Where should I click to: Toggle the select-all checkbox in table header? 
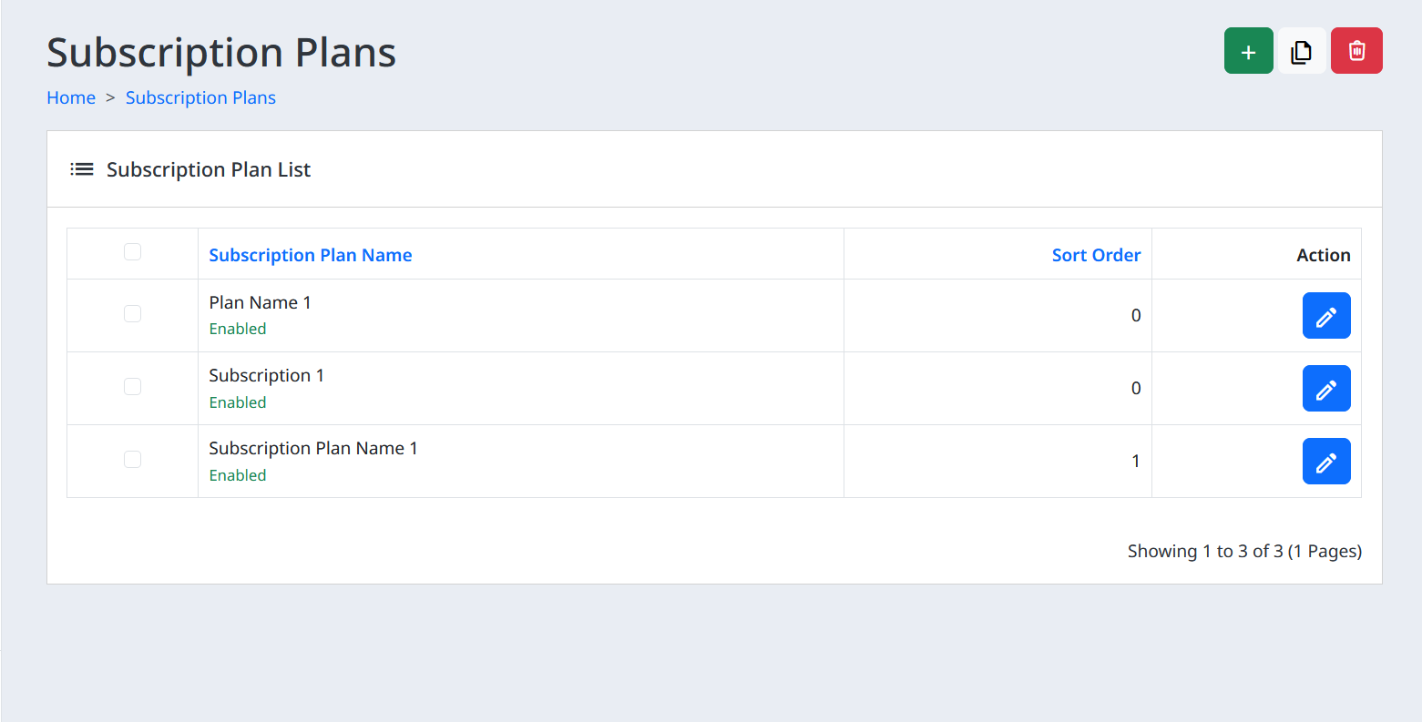point(133,252)
